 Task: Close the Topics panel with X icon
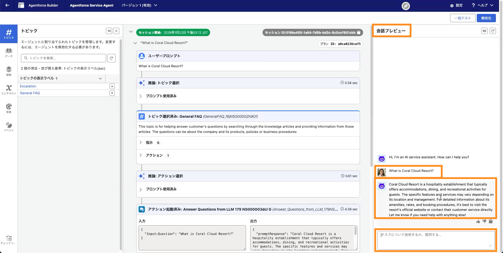pyautogui.click(x=116, y=31)
